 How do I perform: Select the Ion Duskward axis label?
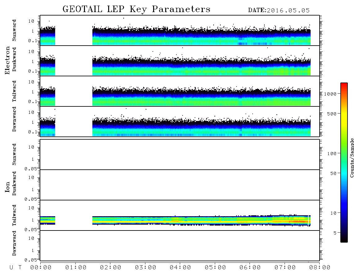14,183
